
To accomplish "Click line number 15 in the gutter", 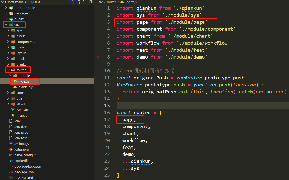I will click(107, 106).
